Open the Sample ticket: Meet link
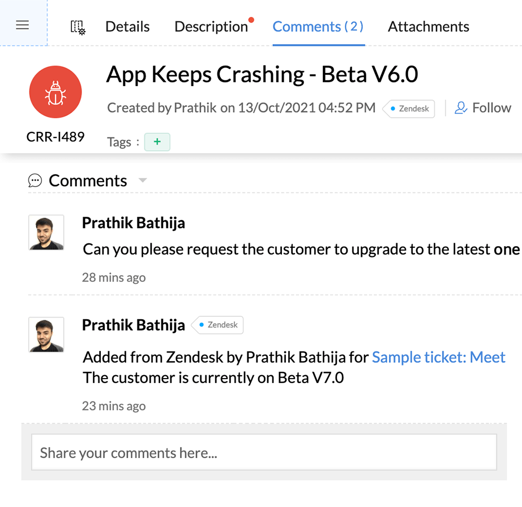 coord(438,357)
